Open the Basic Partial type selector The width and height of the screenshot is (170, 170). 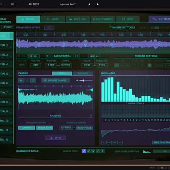62,56
